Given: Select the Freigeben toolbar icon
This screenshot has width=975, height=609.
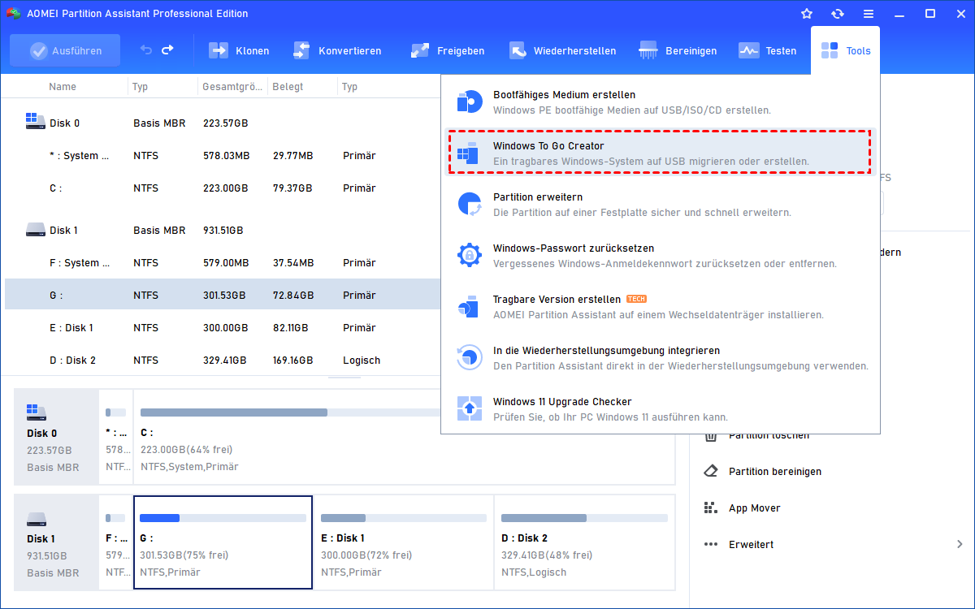Looking at the screenshot, I should (x=420, y=50).
